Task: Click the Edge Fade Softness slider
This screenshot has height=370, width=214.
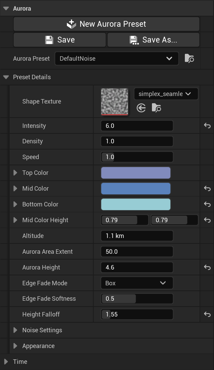Action: click(137, 299)
